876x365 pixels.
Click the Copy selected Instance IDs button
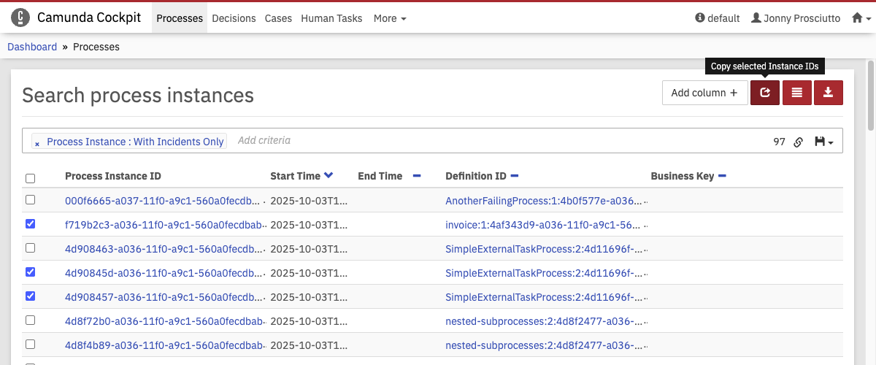click(x=764, y=93)
